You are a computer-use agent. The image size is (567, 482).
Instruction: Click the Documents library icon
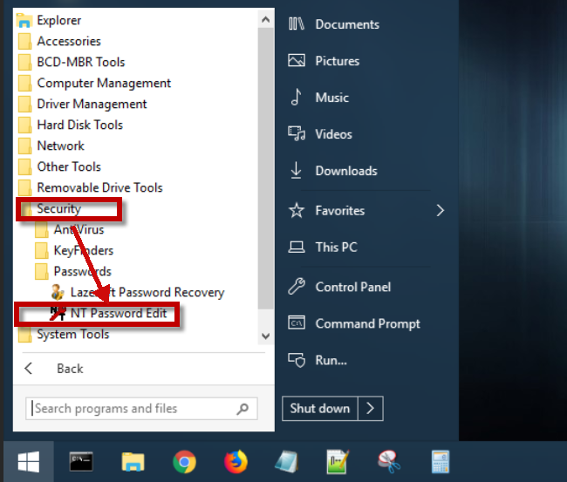pos(297,24)
